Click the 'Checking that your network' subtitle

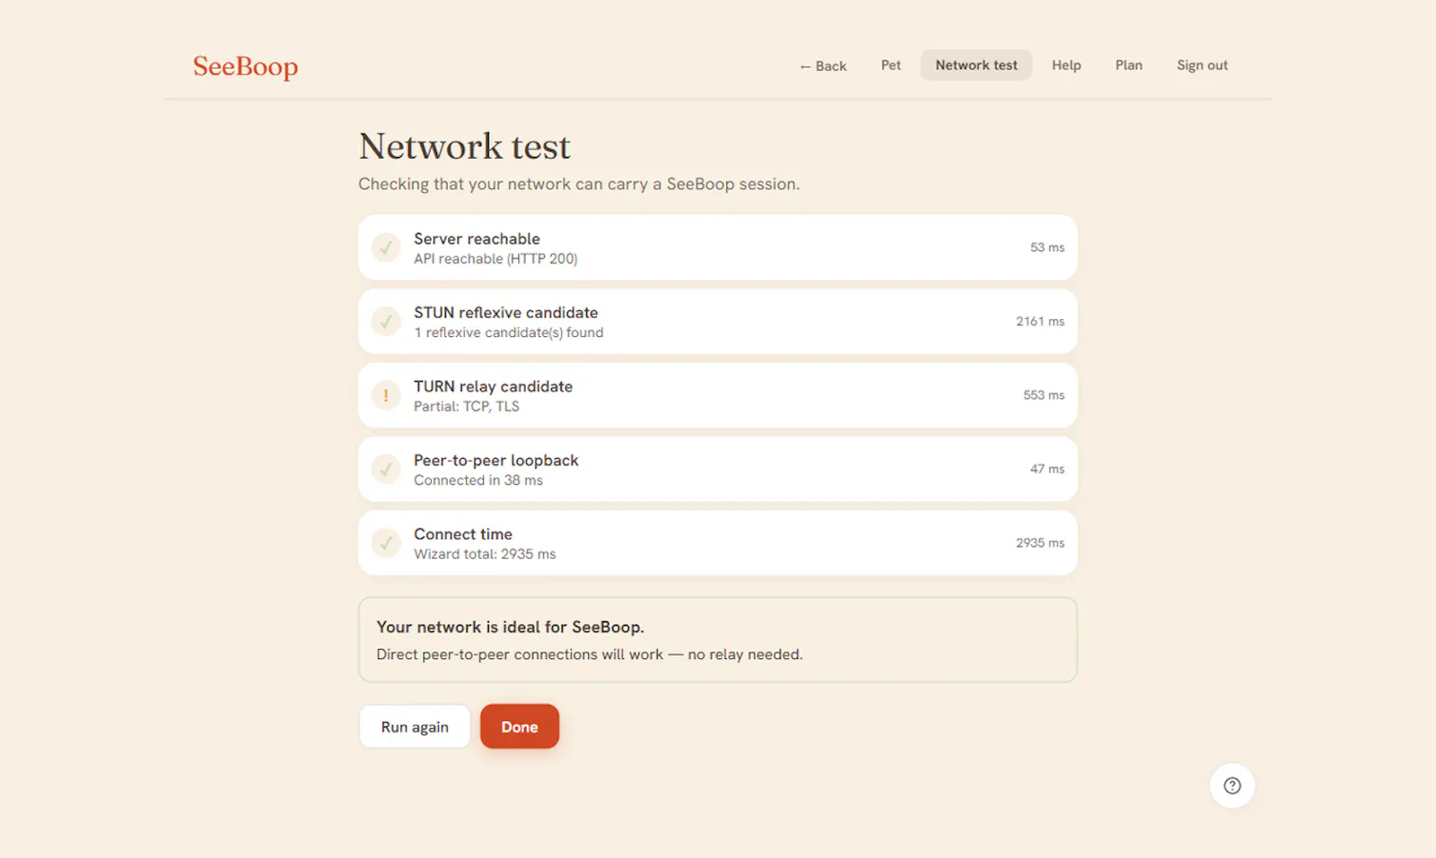click(x=578, y=184)
